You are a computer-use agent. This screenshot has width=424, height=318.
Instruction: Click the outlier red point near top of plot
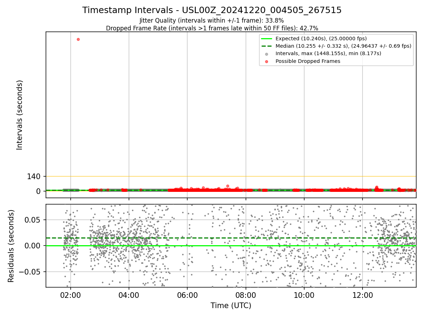point(78,39)
